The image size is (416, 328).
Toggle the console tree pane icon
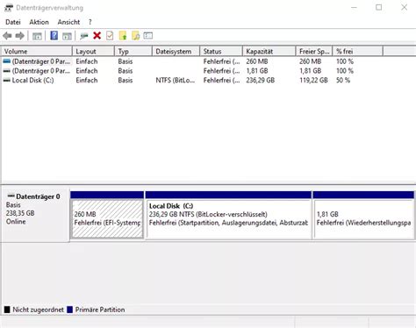coord(37,36)
